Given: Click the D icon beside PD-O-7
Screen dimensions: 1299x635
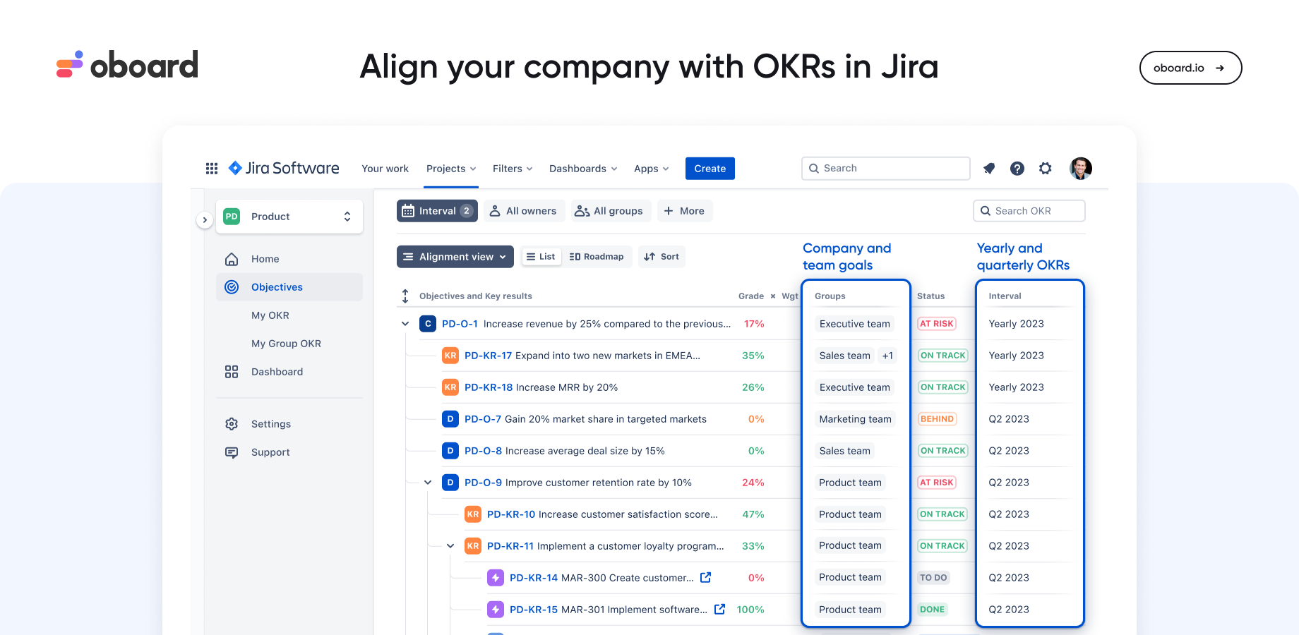Looking at the screenshot, I should pyautogui.click(x=450, y=419).
